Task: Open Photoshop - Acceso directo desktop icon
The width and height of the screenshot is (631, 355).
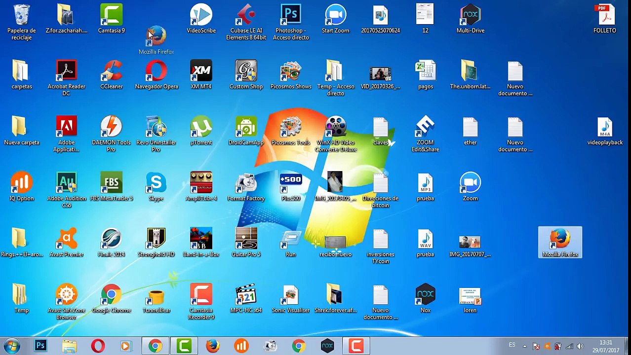Action: pos(291,22)
